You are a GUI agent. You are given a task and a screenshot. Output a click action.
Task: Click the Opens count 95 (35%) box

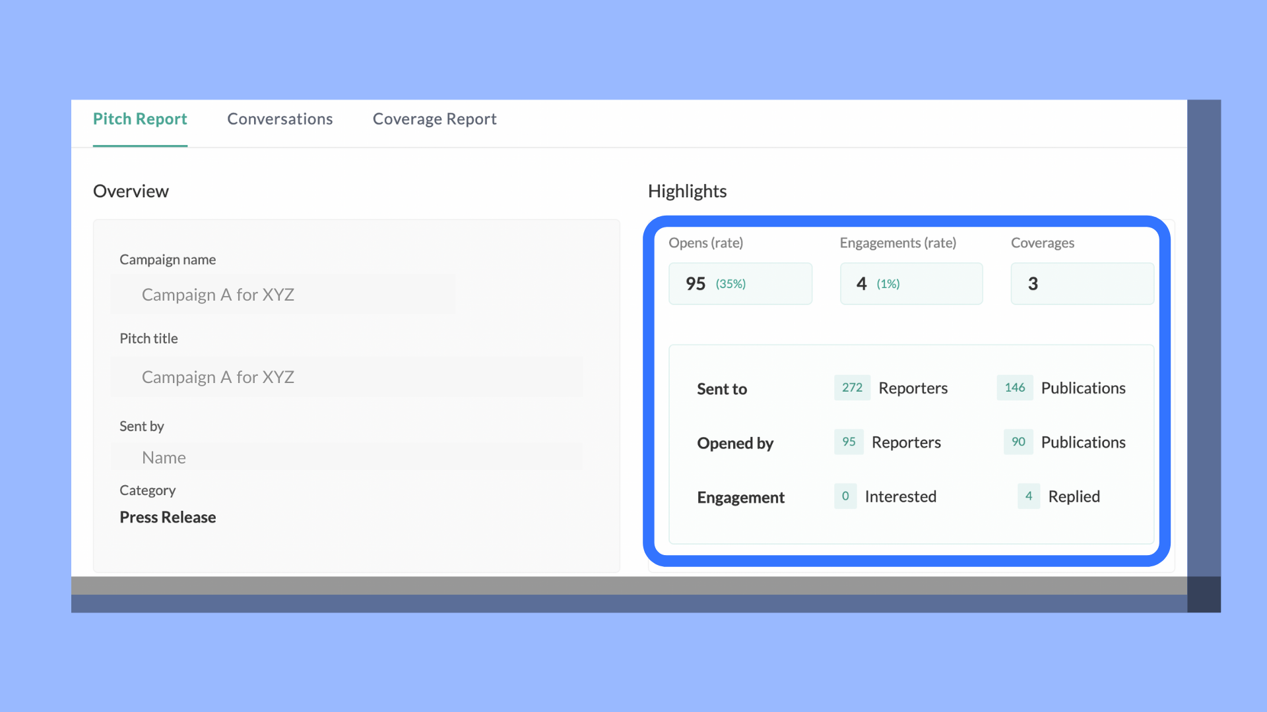coord(740,284)
